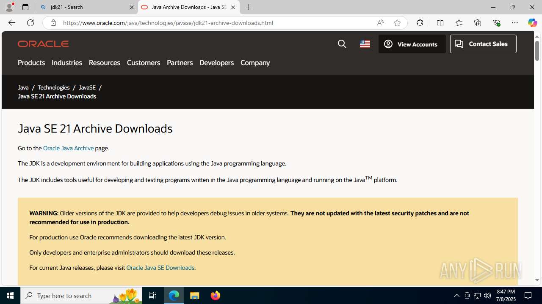Click the scrollbar down arrow
This screenshot has height=304, width=542.
(x=537, y=280)
